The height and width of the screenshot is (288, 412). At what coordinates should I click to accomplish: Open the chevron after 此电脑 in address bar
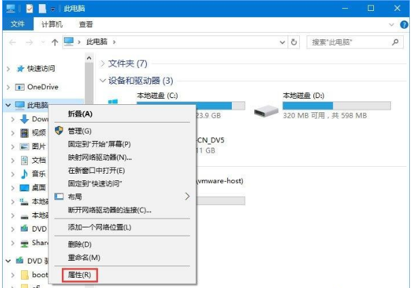(114, 42)
